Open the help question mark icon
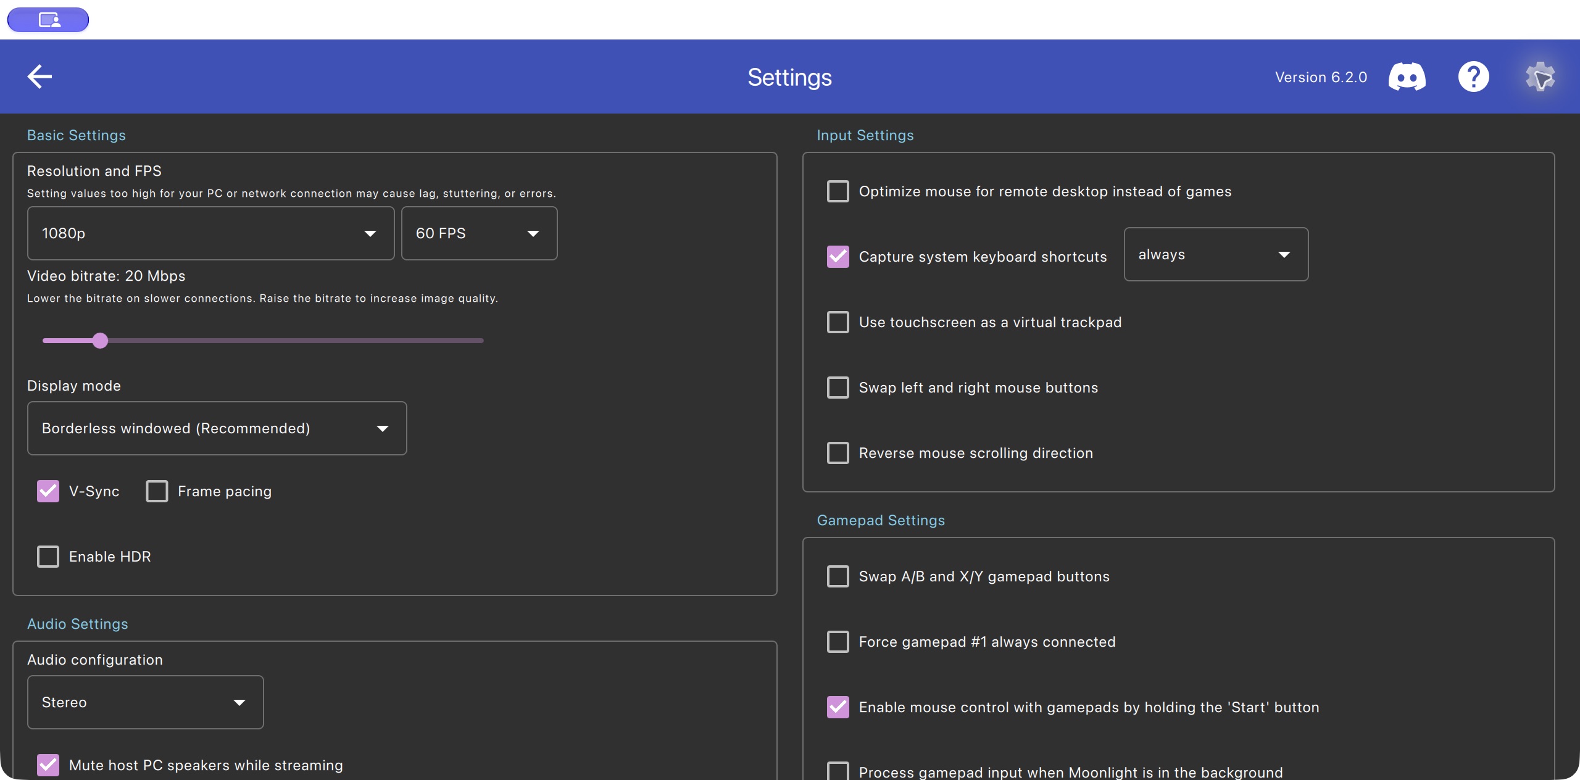 [x=1473, y=77]
